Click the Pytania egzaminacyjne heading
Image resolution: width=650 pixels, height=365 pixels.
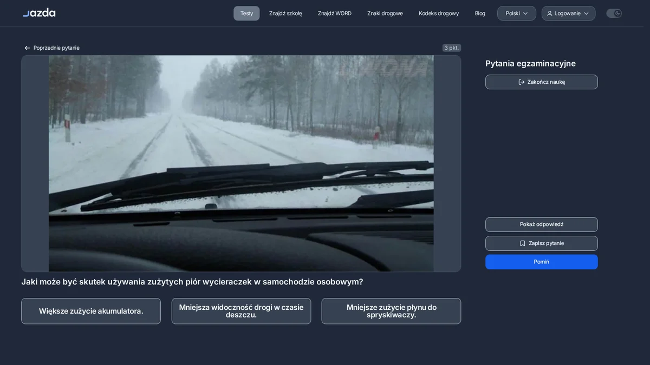[530, 63]
